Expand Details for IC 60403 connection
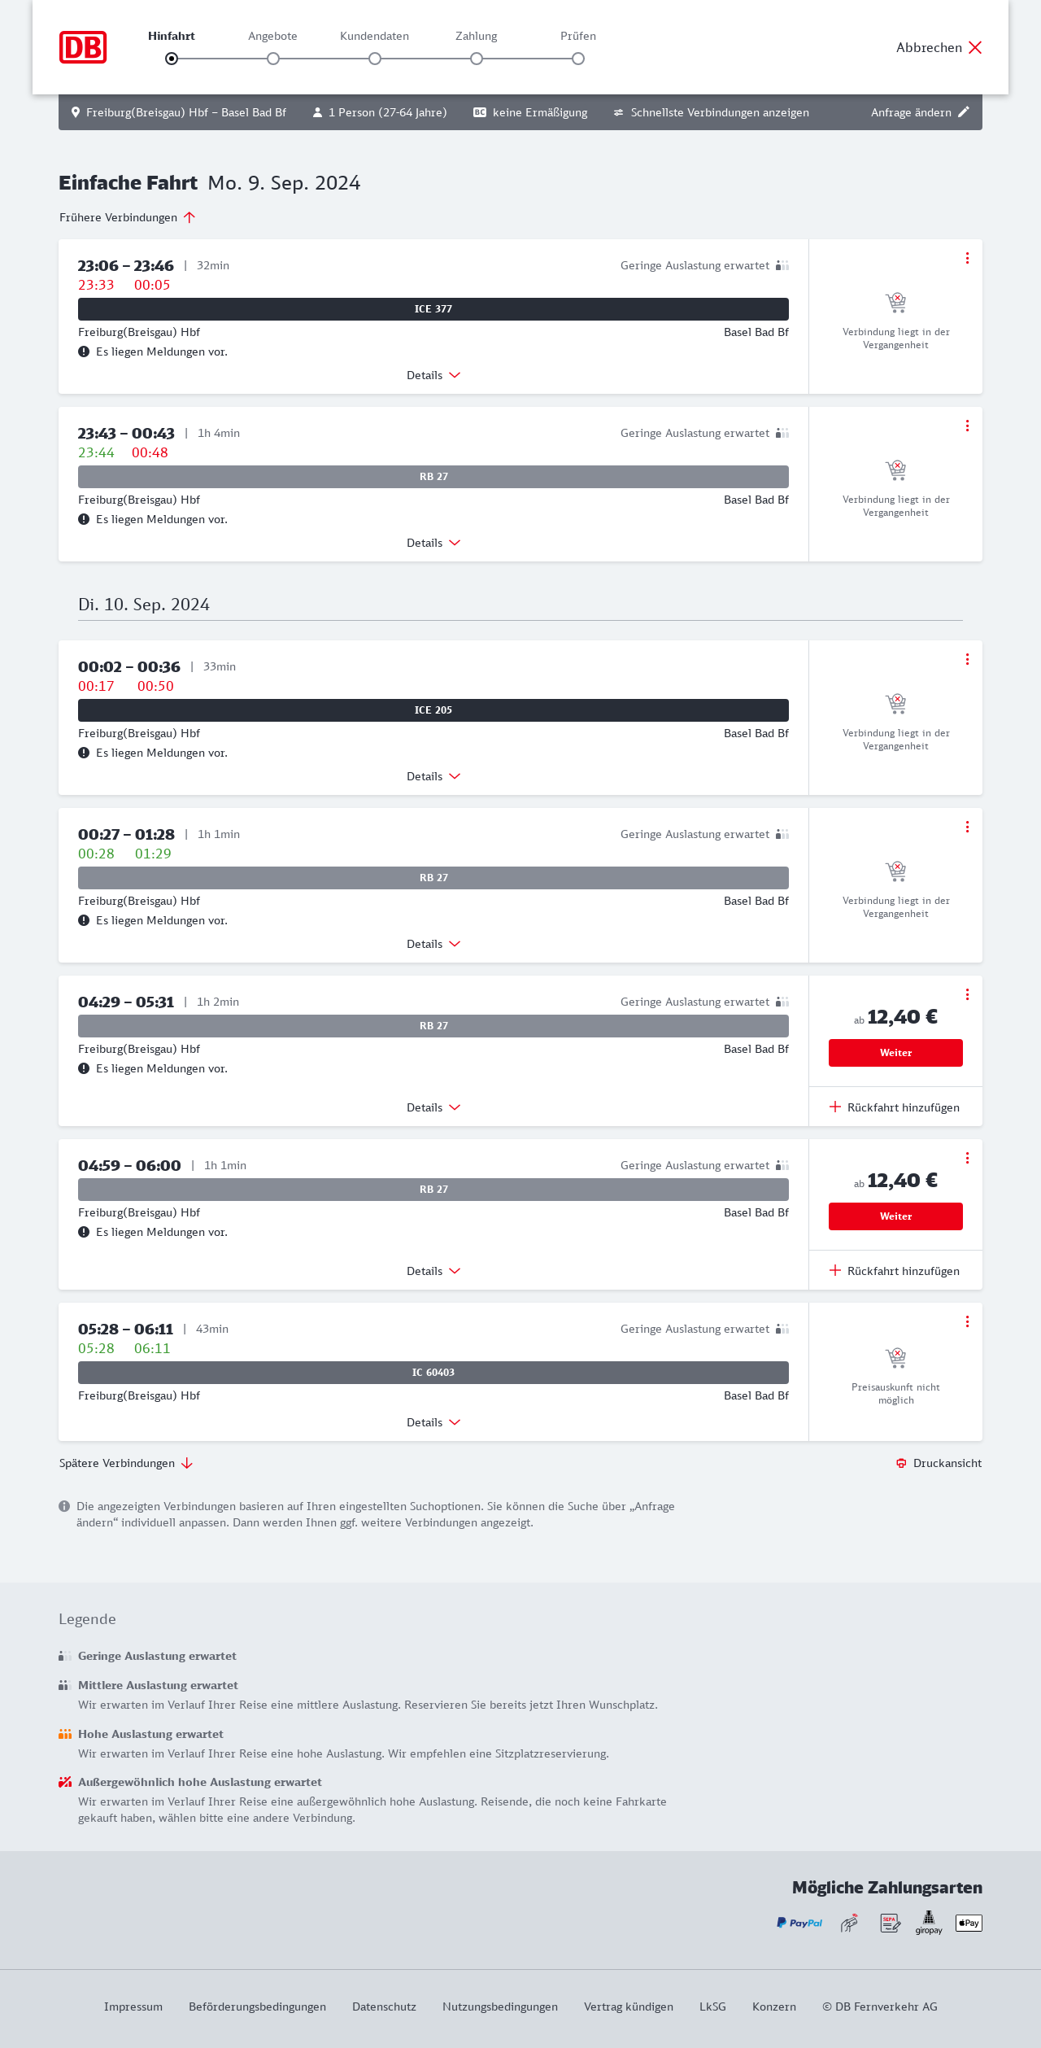This screenshot has width=1041, height=2048. point(433,1422)
